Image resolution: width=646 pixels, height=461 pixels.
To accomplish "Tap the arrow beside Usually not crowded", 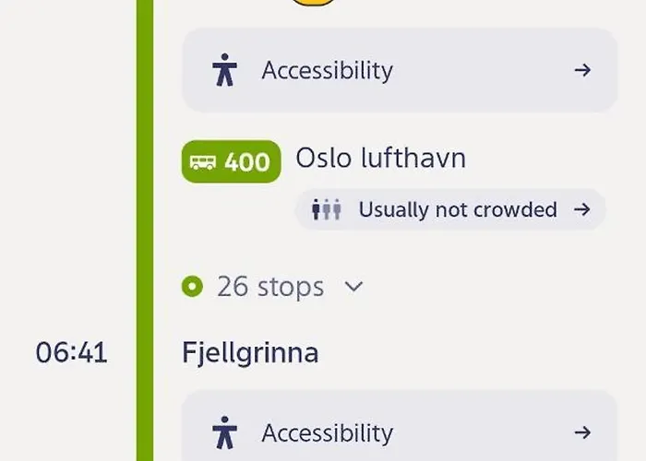I will click(x=581, y=209).
